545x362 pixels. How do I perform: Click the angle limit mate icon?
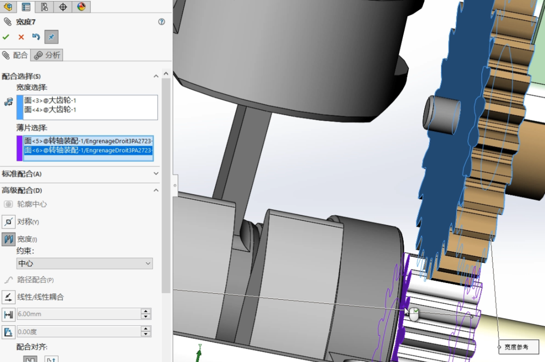[9, 332]
